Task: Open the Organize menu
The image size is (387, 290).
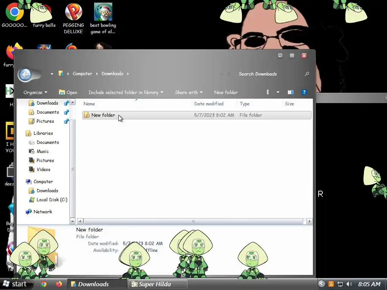Action: pos(35,93)
